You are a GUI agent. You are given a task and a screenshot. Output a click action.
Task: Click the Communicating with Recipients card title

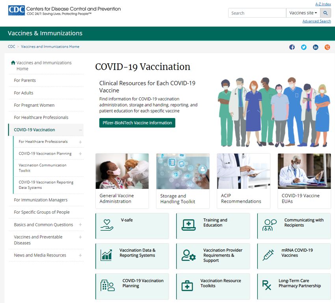pos(304,223)
